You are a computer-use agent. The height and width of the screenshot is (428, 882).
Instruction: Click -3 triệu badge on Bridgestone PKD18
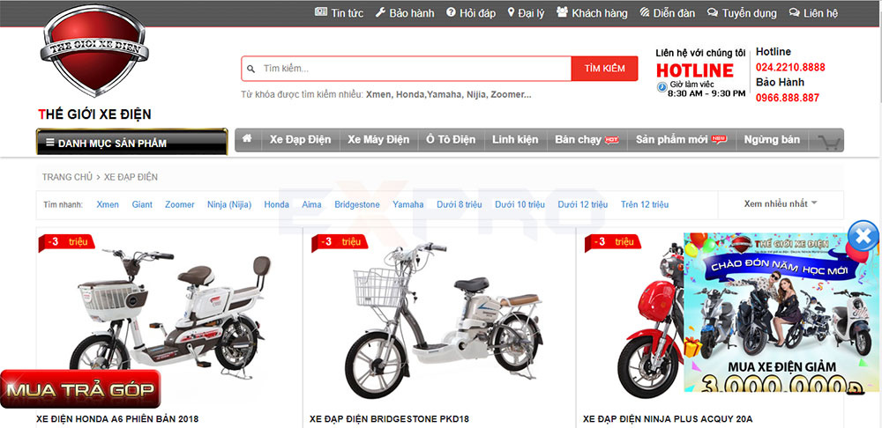340,242
